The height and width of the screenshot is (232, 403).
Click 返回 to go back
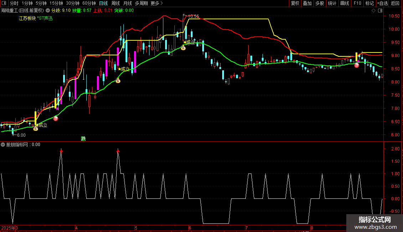pos(395,3)
